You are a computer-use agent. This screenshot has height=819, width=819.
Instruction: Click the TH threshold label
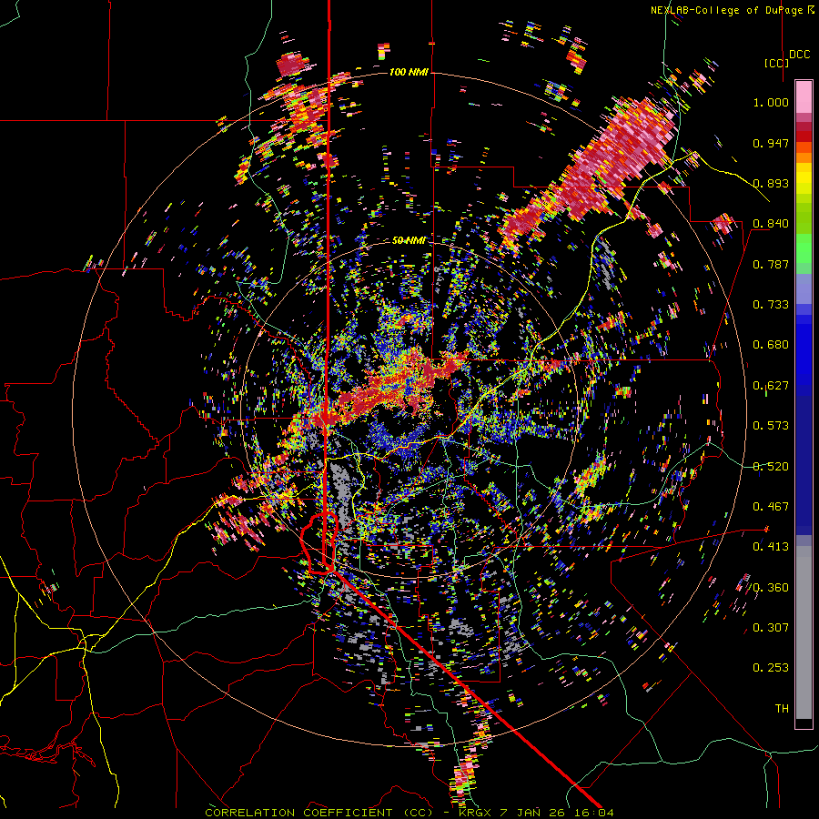point(782,709)
